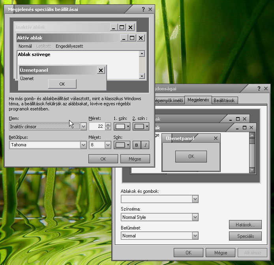Open the Elem dropdown showing Inaktív címsor

(x=83, y=127)
